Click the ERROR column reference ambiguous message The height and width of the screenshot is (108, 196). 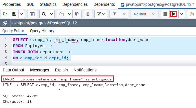tap(57, 79)
